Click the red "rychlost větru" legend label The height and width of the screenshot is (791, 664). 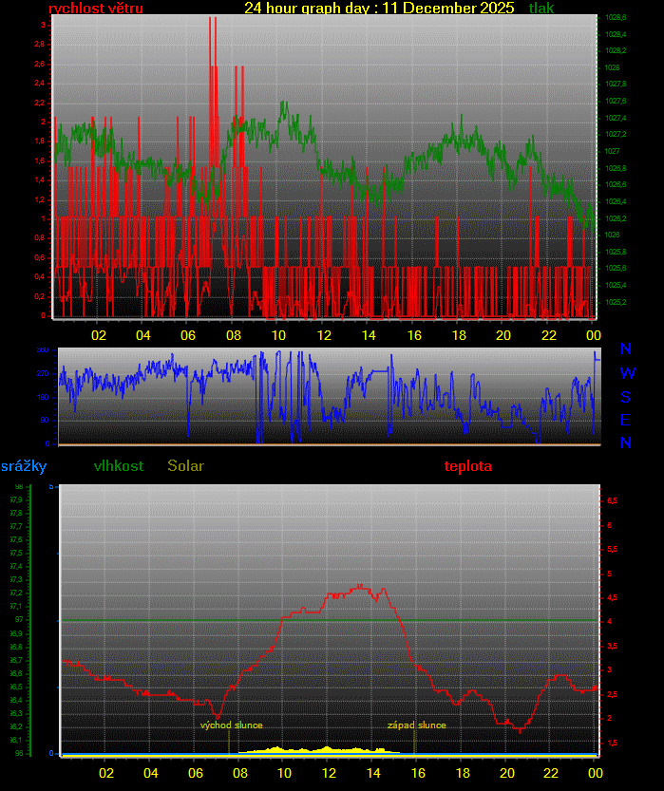[x=95, y=9]
